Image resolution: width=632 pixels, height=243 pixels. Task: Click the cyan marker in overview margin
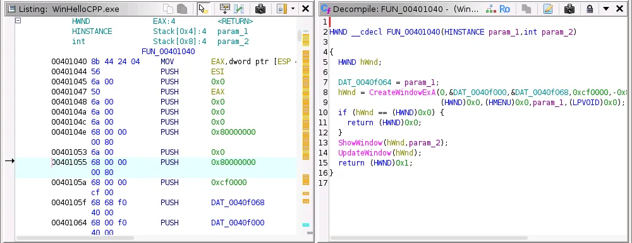click(x=306, y=225)
